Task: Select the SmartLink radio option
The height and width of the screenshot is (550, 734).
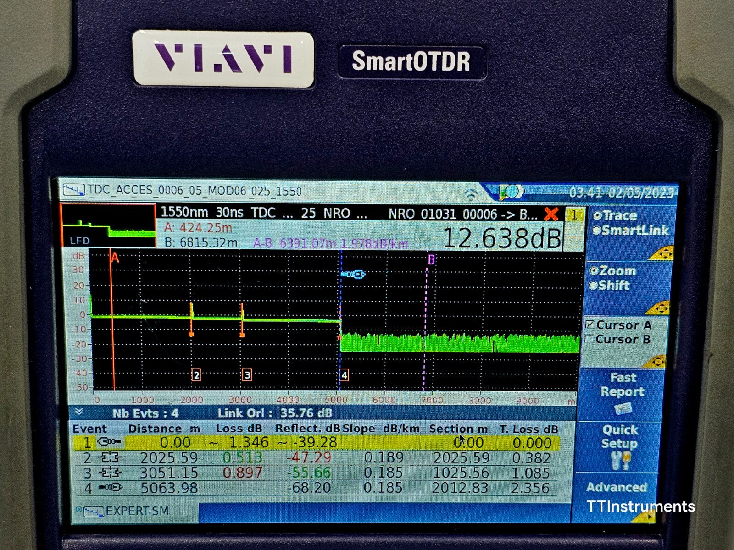Action: (x=596, y=231)
